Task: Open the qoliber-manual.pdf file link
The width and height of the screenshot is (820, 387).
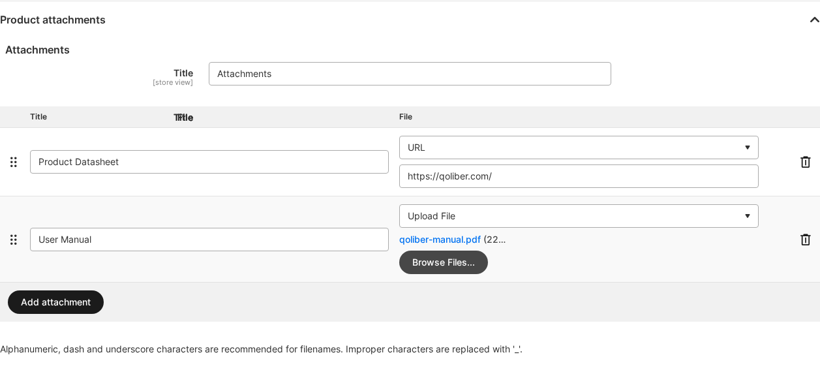Action: pos(440,240)
